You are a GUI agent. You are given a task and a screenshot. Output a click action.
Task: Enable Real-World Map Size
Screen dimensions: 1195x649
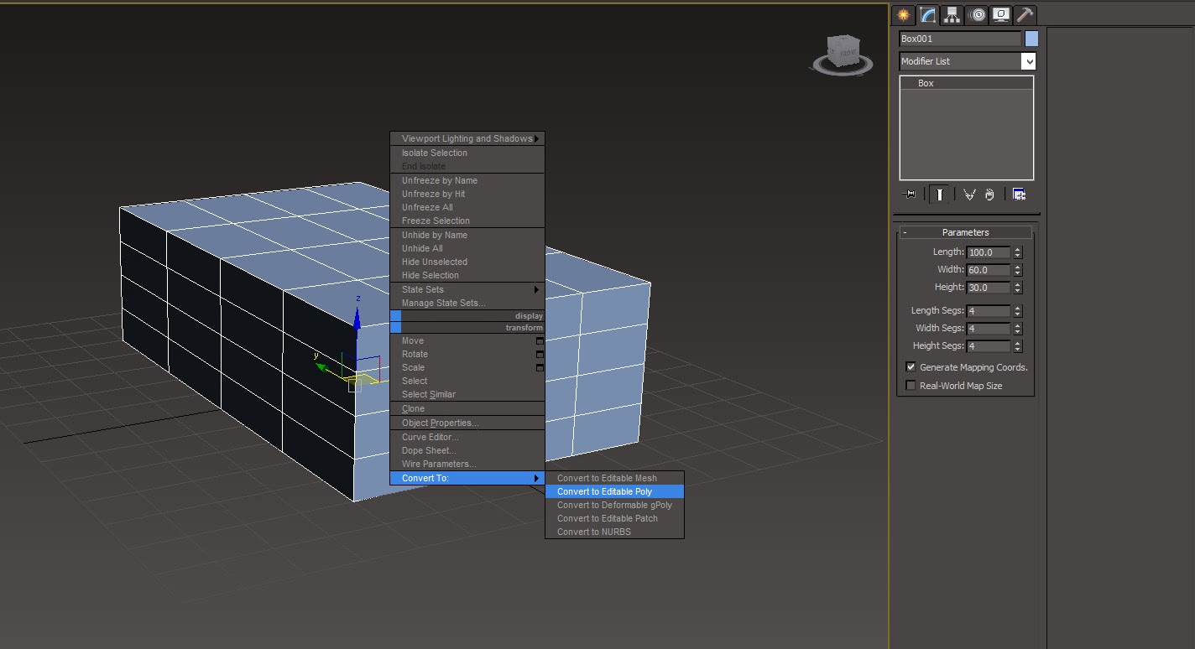pyautogui.click(x=911, y=385)
